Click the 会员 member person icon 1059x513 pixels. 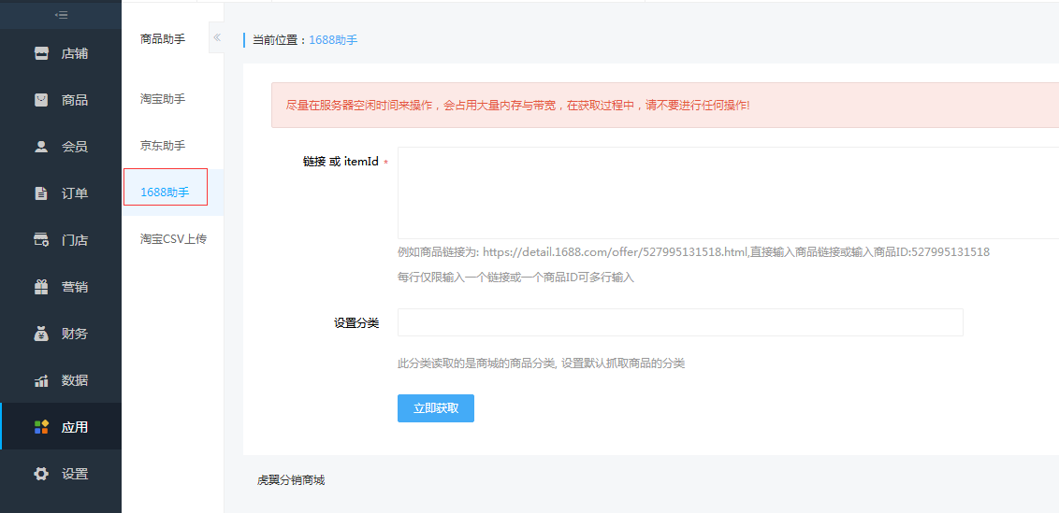click(x=41, y=147)
